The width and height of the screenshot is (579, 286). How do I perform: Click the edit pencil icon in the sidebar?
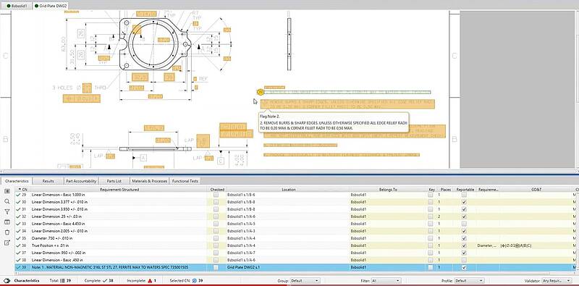point(7,243)
